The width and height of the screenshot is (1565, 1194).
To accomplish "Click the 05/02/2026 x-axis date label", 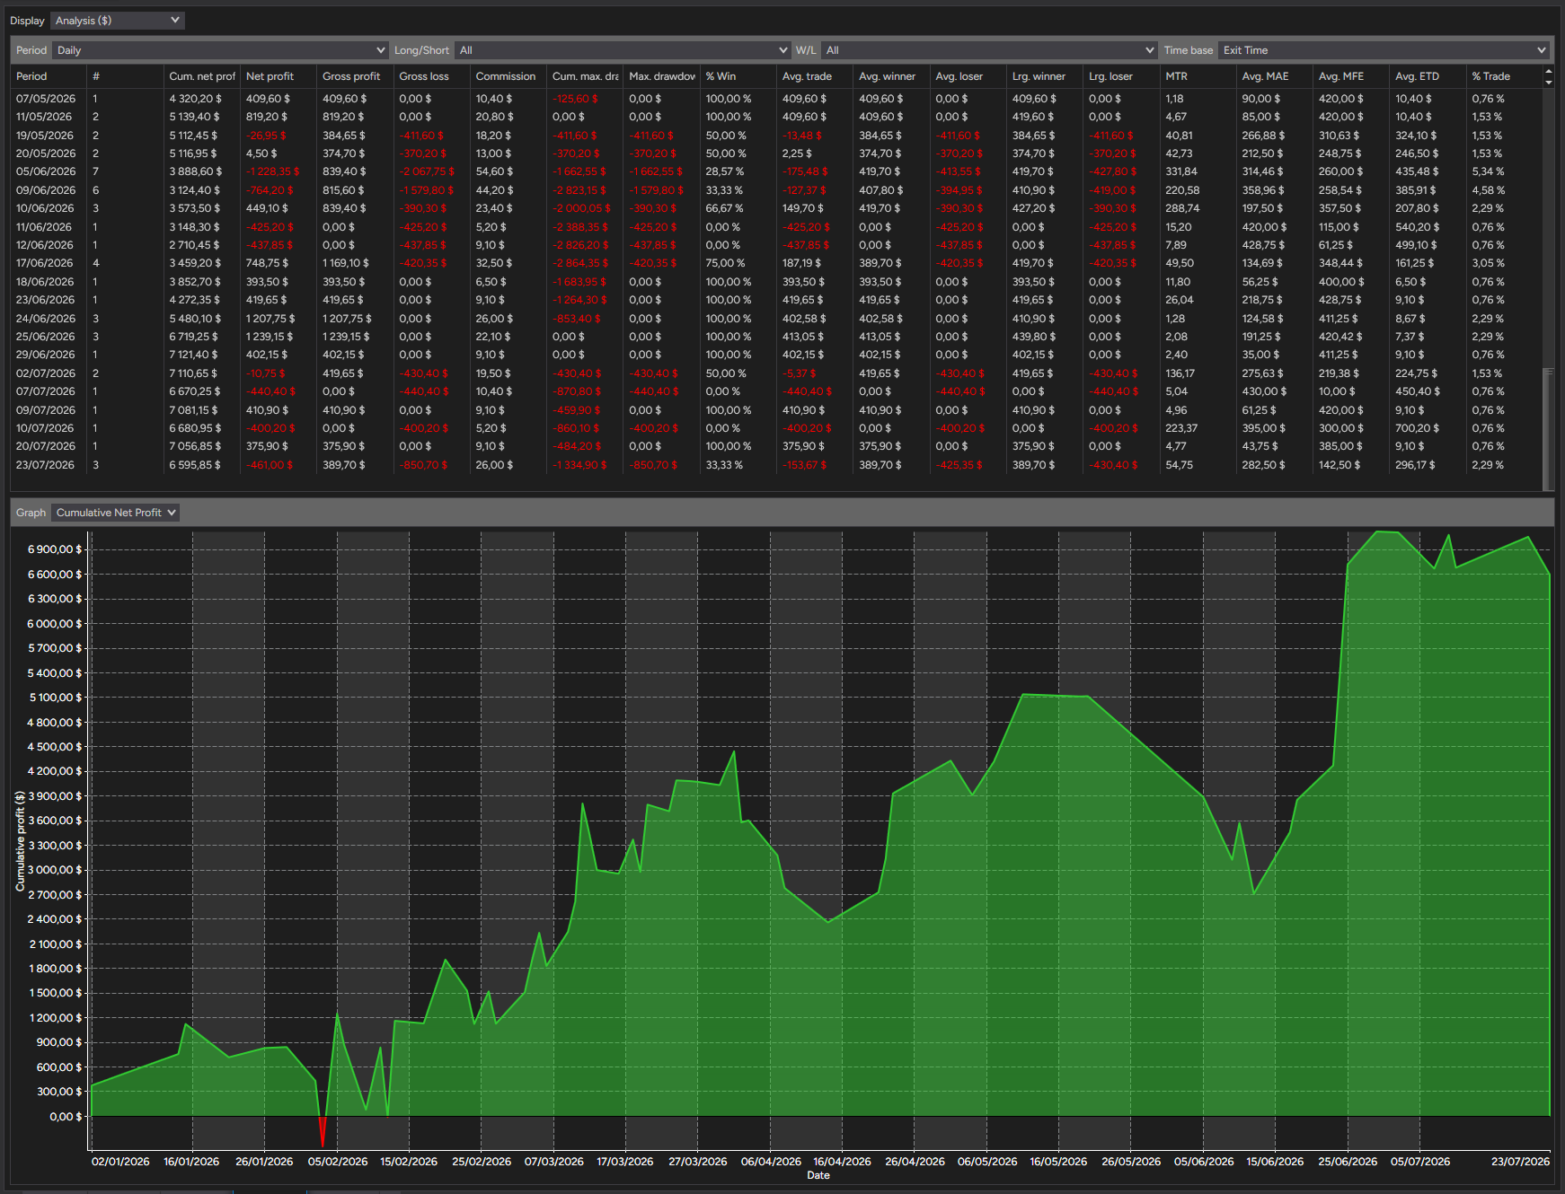I will [338, 1162].
